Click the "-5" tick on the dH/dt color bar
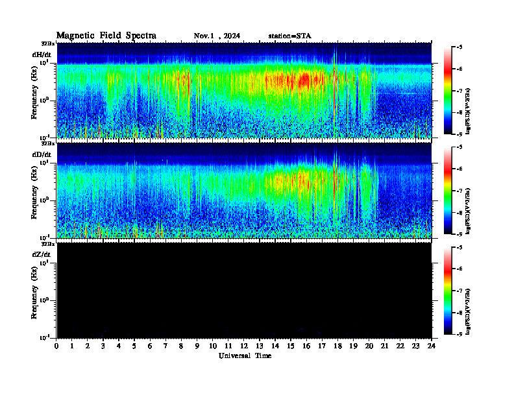 459,47
